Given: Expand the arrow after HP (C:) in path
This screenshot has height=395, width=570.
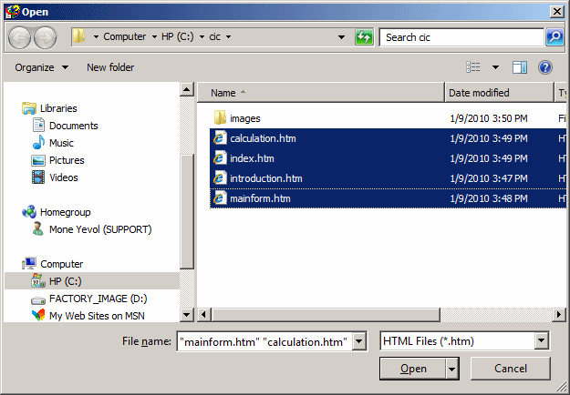Looking at the screenshot, I should click(202, 36).
